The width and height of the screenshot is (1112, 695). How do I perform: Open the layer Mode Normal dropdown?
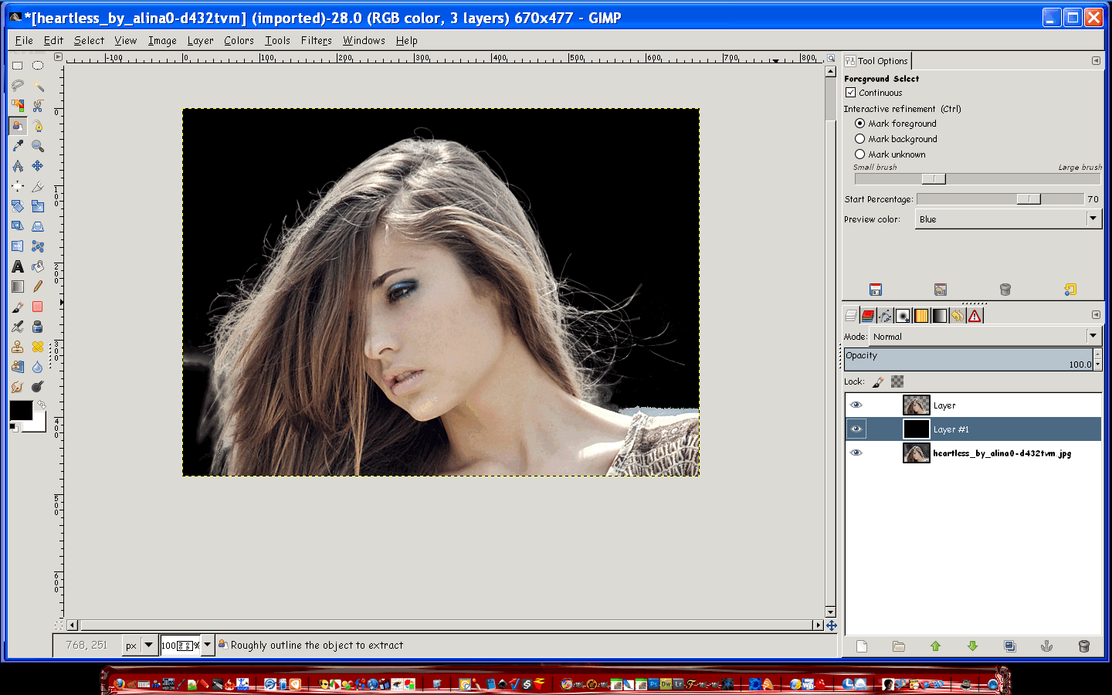point(985,337)
